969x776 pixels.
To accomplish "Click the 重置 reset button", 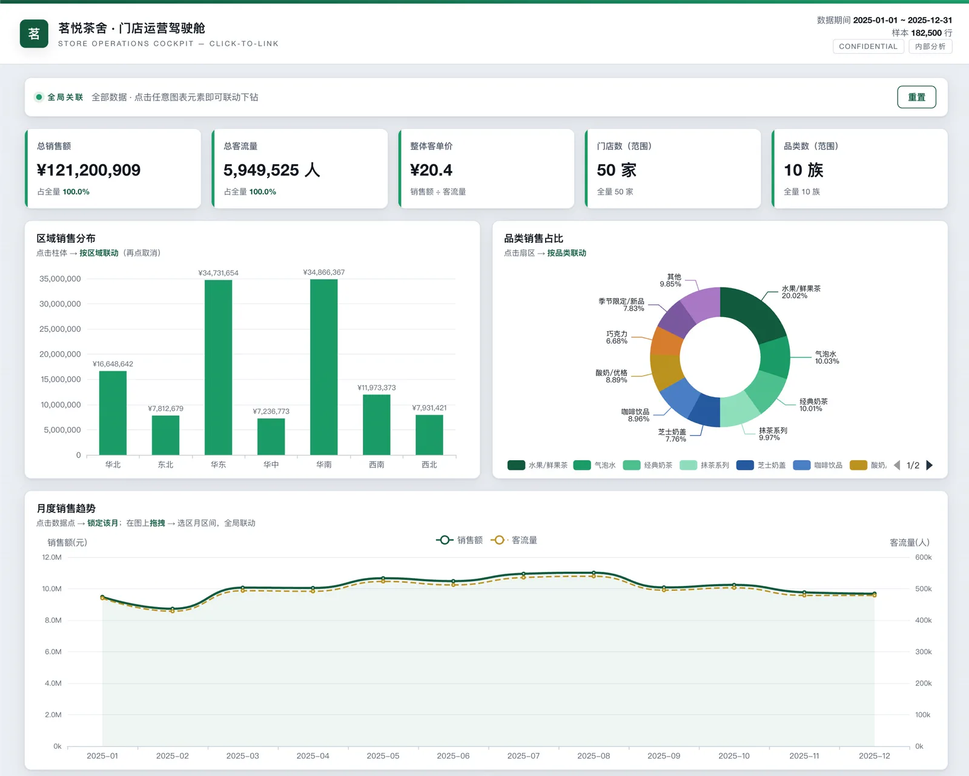I will point(916,97).
